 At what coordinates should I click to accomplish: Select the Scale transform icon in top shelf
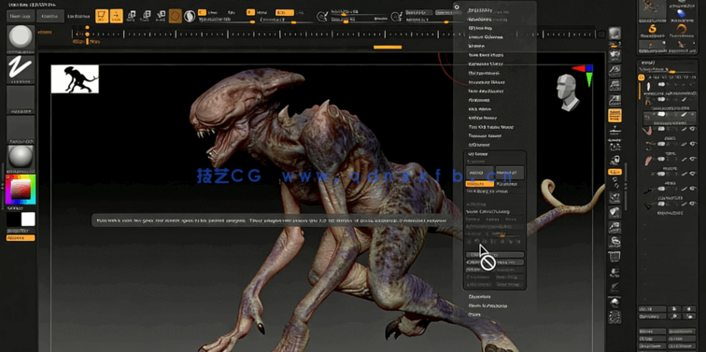point(146,16)
